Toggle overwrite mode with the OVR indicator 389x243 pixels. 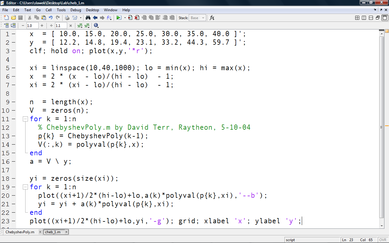coord(382,240)
